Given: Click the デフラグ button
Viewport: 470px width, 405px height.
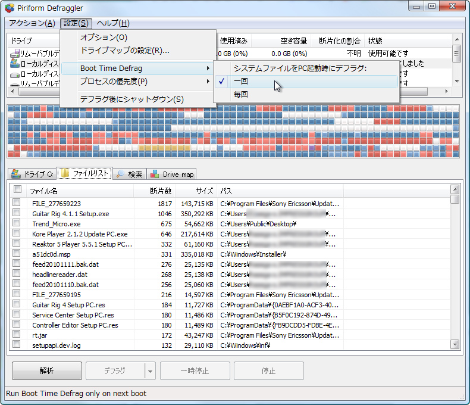Looking at the screenshot, I should (115, 371).
